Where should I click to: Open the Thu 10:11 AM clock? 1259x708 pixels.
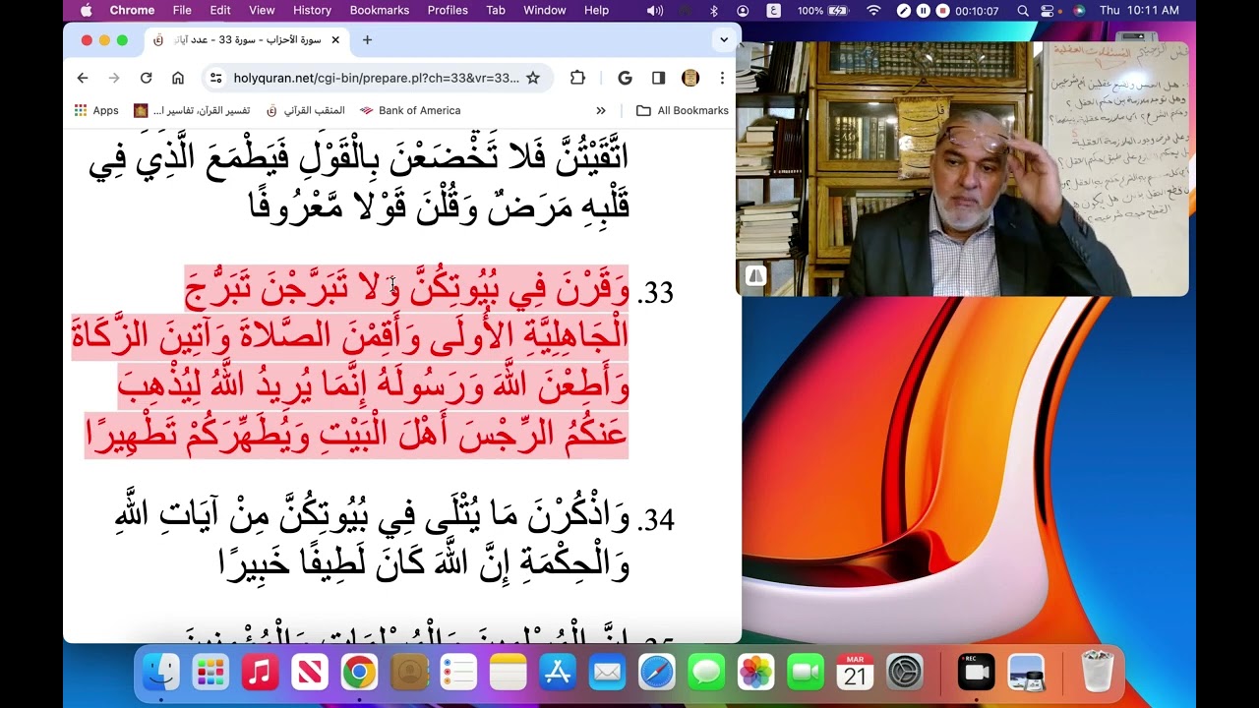point(1139,11)
